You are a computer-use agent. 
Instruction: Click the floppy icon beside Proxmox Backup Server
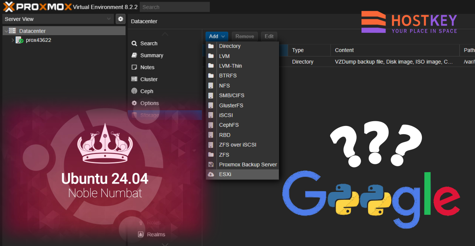tap(211, 165)
